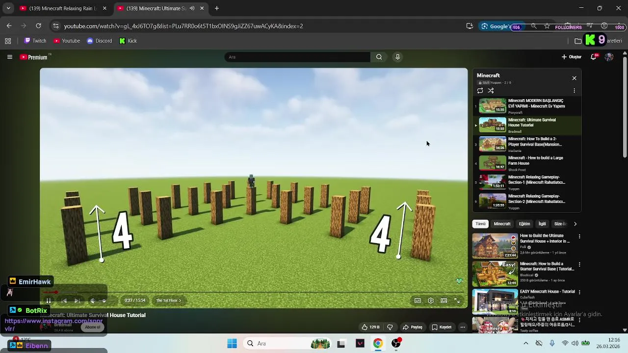Open Kick bookmark
Image resolution: width=628 pixels, height=353 pixels.
point(129,41)
